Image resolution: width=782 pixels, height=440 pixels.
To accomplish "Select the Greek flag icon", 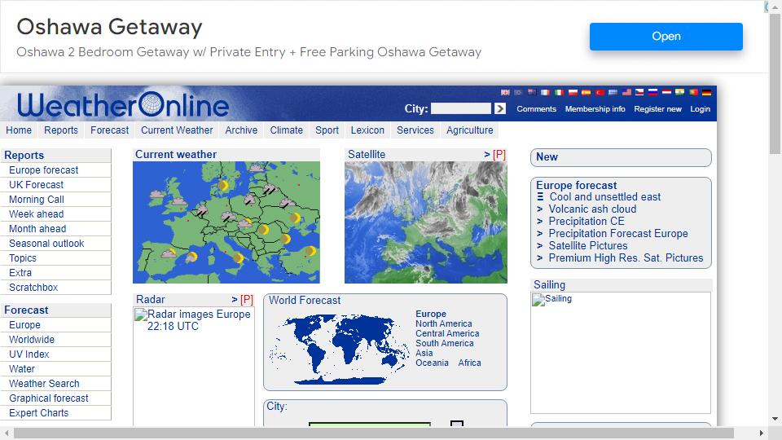I will click(613, 92).
